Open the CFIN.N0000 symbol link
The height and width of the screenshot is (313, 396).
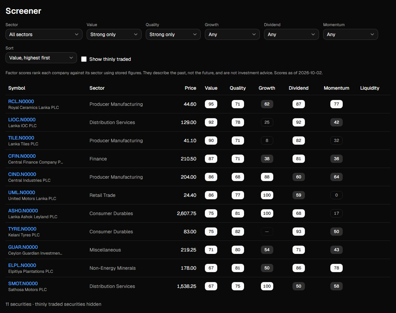tap(22, 156)
